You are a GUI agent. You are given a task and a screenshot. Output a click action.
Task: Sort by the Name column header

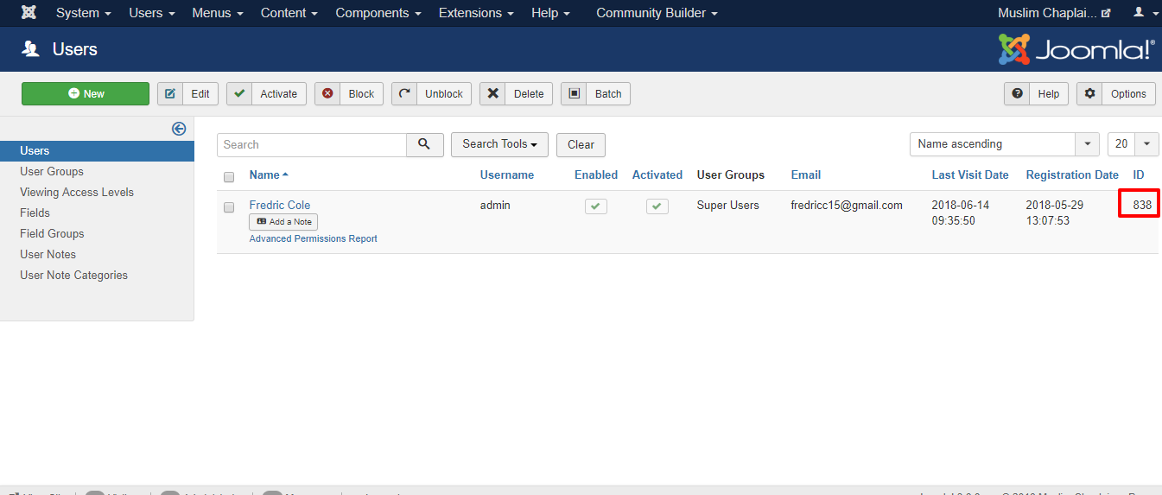pos(268,175)
